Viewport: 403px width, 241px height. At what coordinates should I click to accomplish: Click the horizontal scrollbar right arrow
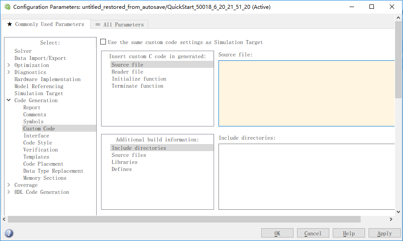pos(391,219)
